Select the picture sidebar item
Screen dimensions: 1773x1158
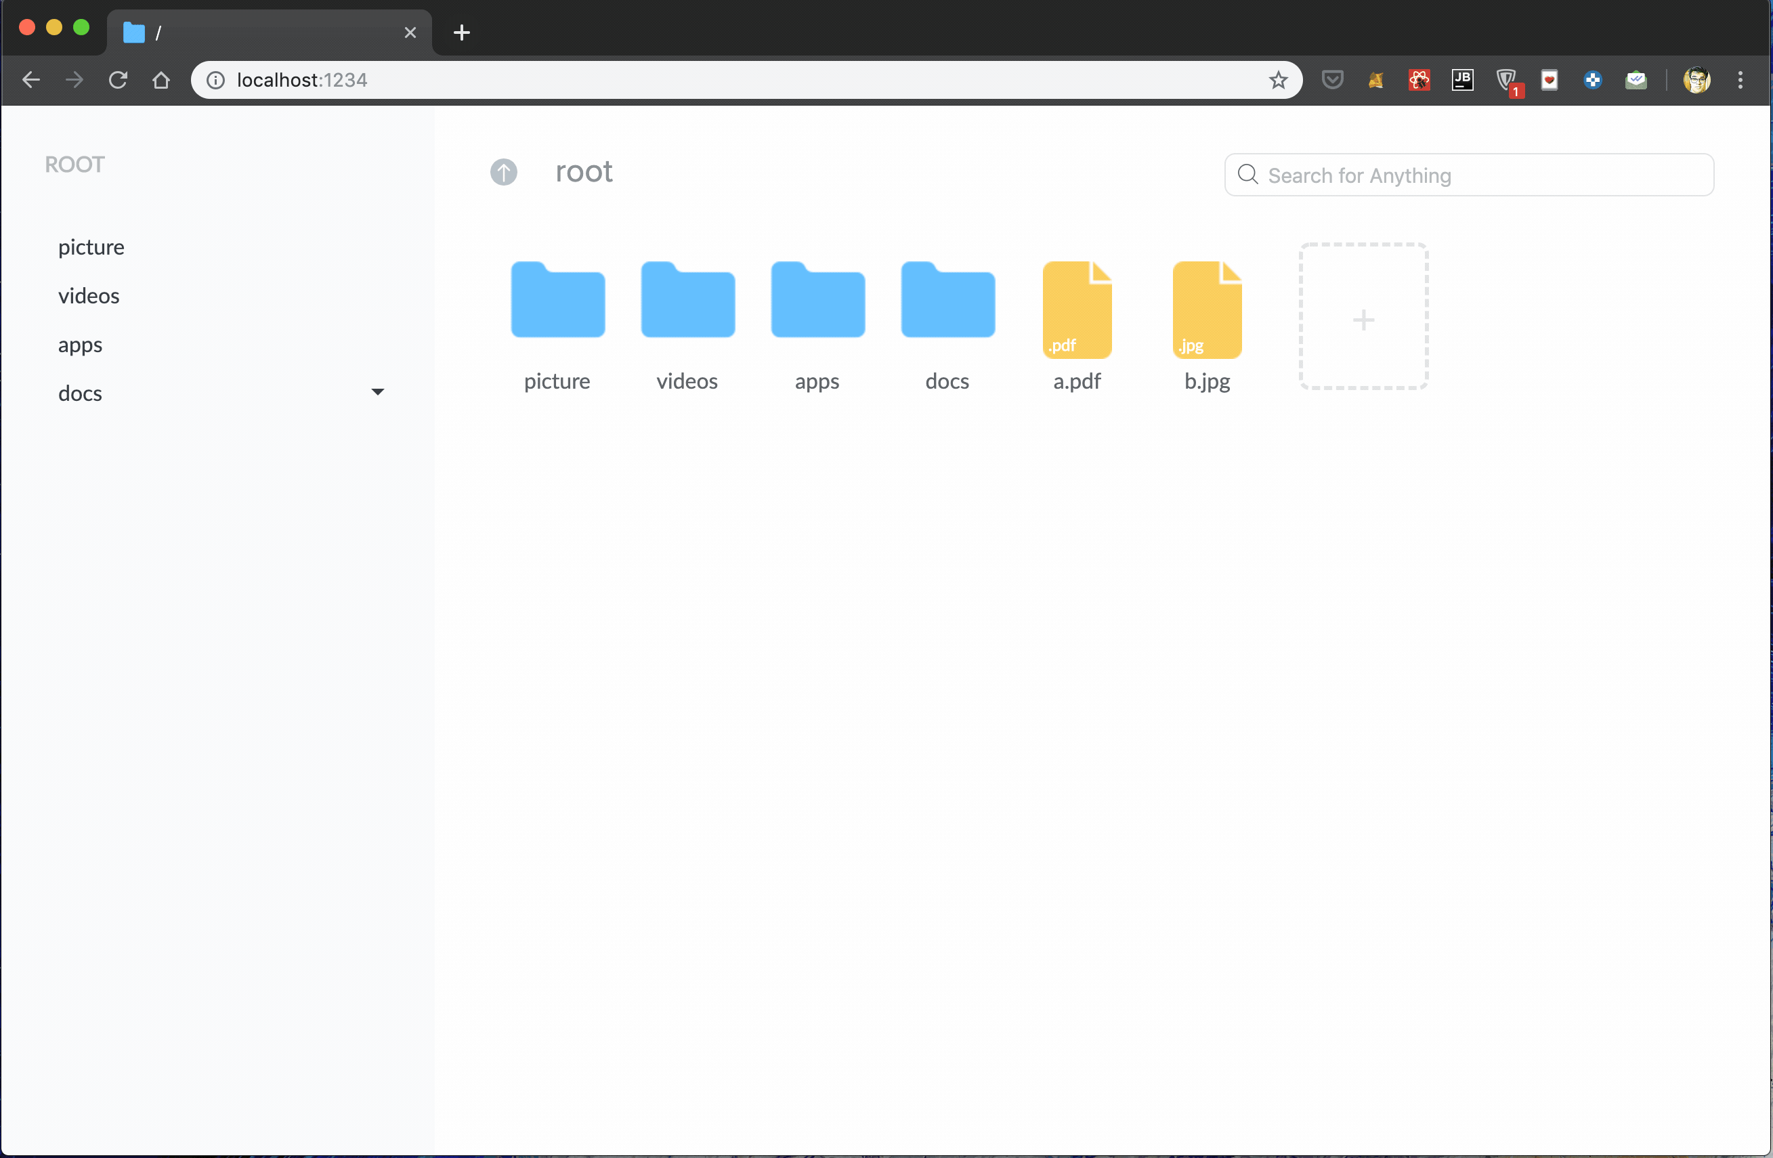(x=89, y=247)
